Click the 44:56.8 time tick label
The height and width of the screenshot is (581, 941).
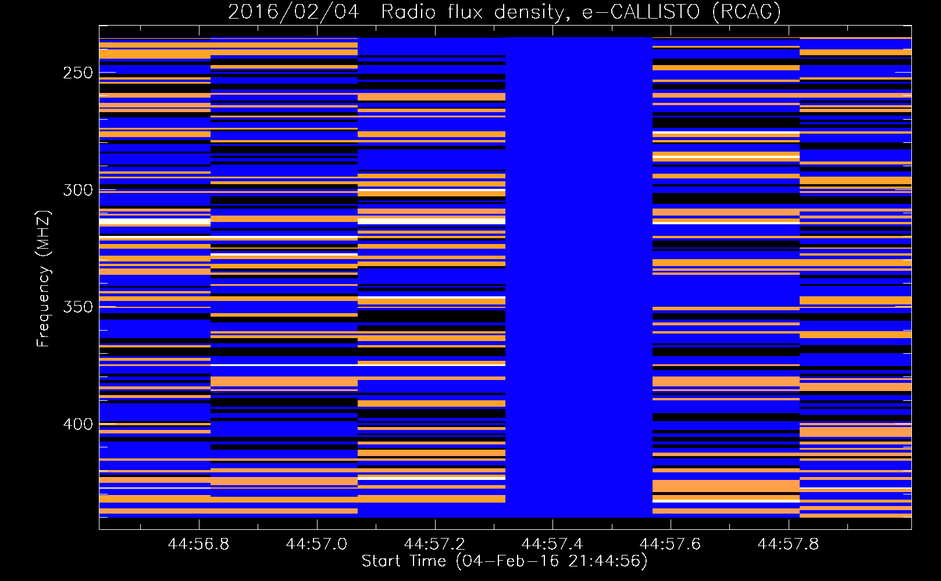click(x=198, y=544)
